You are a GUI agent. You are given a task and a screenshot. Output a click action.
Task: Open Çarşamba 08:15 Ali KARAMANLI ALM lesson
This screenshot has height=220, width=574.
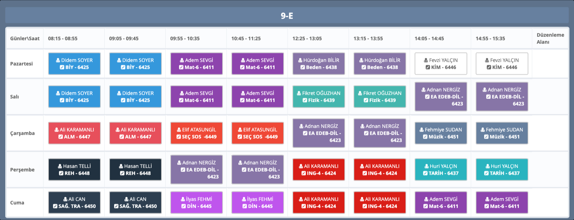point(74,133)
